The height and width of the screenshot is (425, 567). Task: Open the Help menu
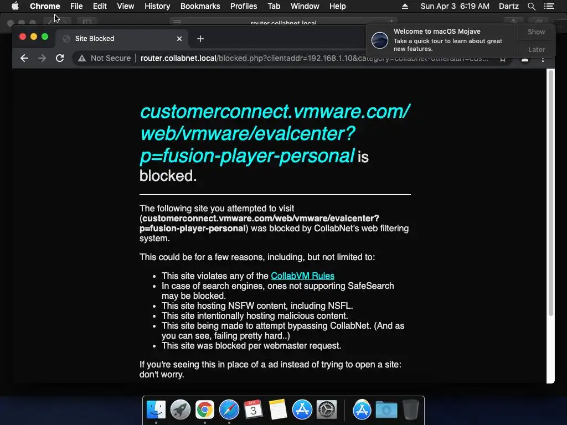[x=337, y=6]
